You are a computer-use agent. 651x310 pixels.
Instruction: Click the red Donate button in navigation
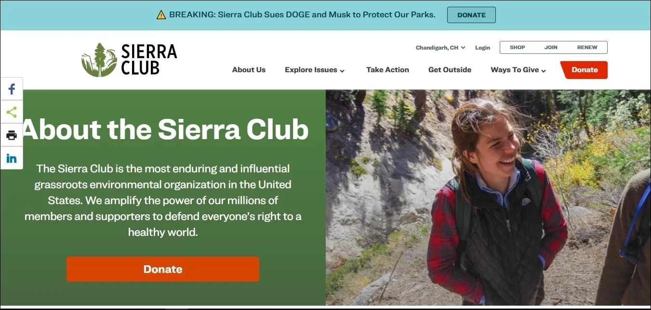[x=584, y=70]
